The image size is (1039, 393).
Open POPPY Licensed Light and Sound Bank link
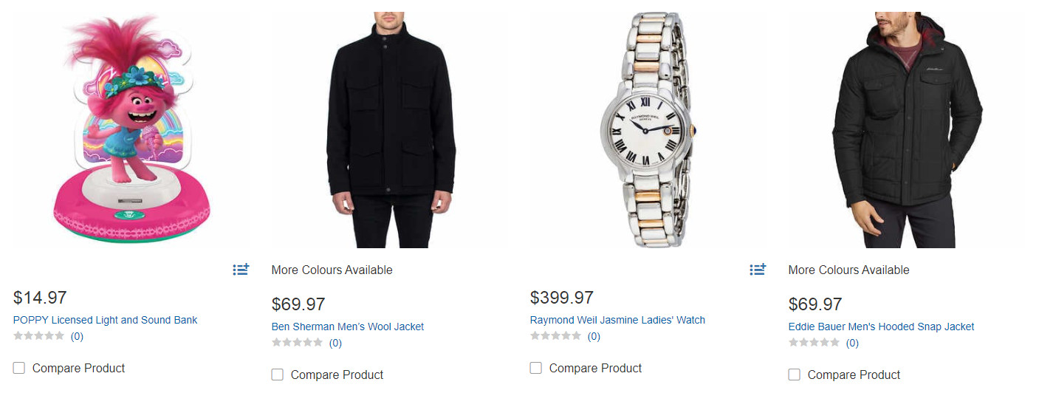106,320
